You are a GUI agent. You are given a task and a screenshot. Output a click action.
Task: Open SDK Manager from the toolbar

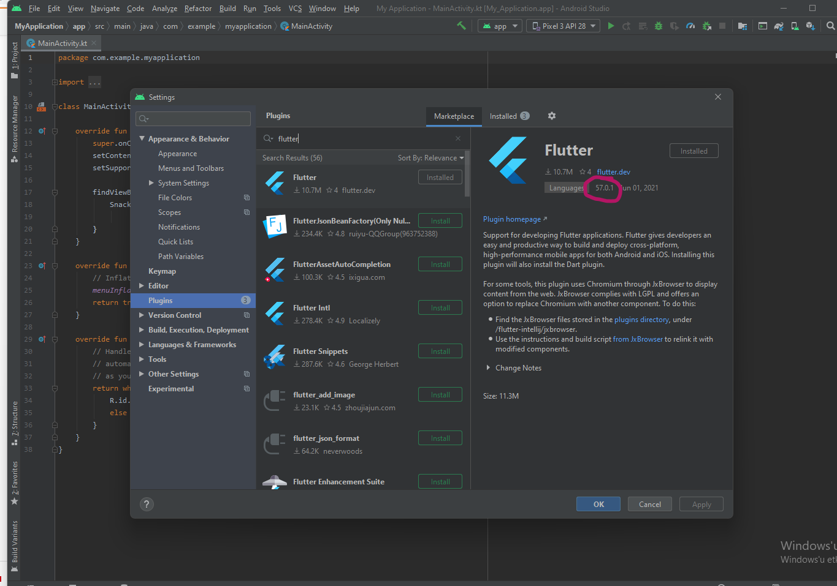[x=811, y=26]
